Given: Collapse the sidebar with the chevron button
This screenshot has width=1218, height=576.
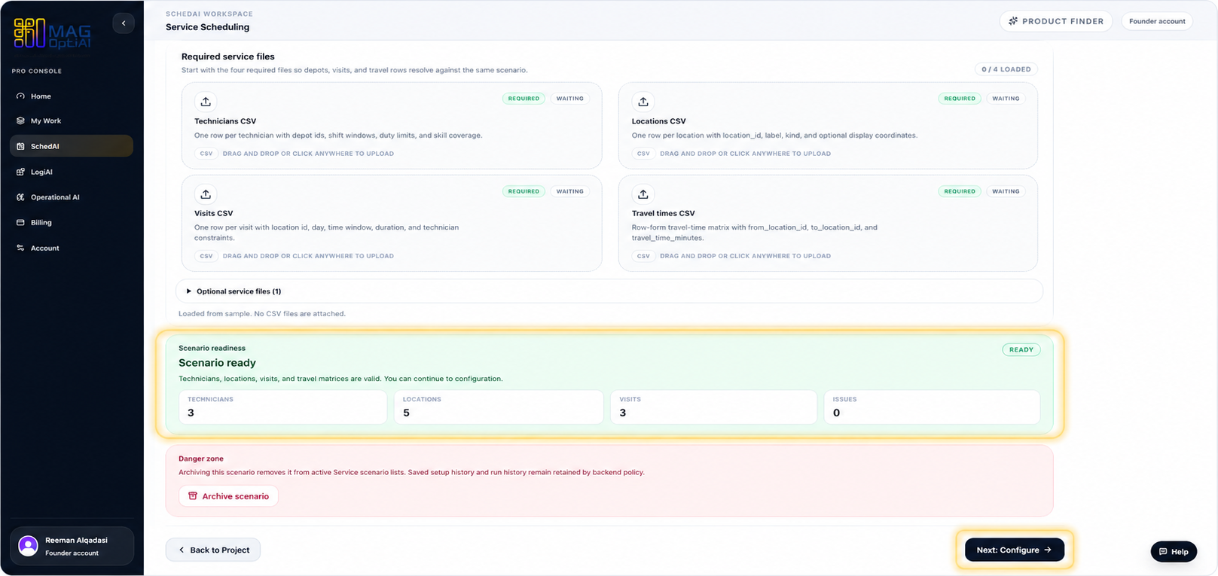Looking at the screenshot, I should pos(124,23).
